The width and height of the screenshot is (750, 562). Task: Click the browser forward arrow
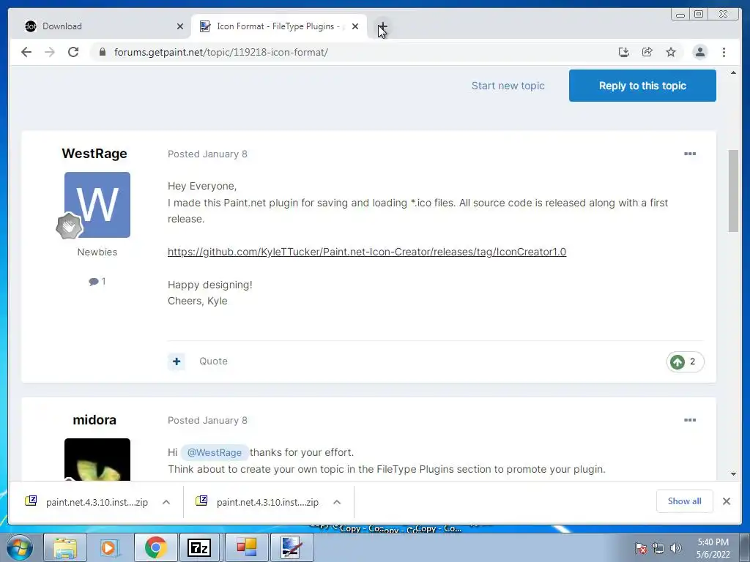coord(50,52)
